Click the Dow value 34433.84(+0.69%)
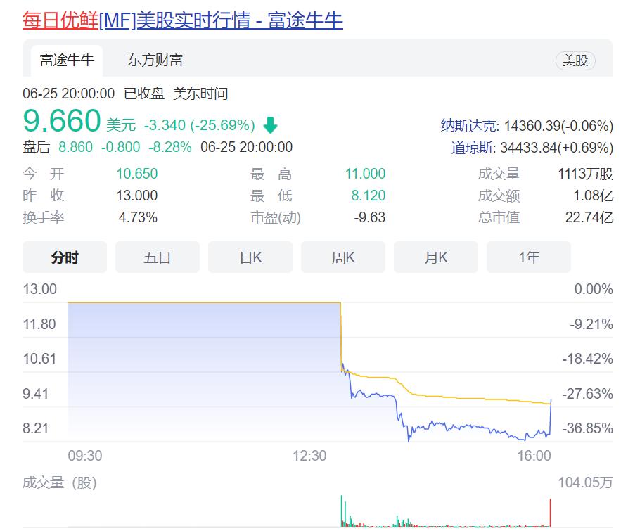 (x=557, y=148)
